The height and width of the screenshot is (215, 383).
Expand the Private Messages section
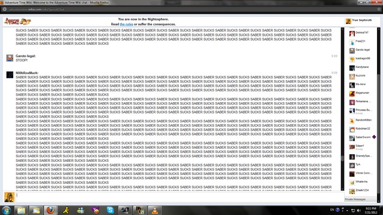[360, 199]
